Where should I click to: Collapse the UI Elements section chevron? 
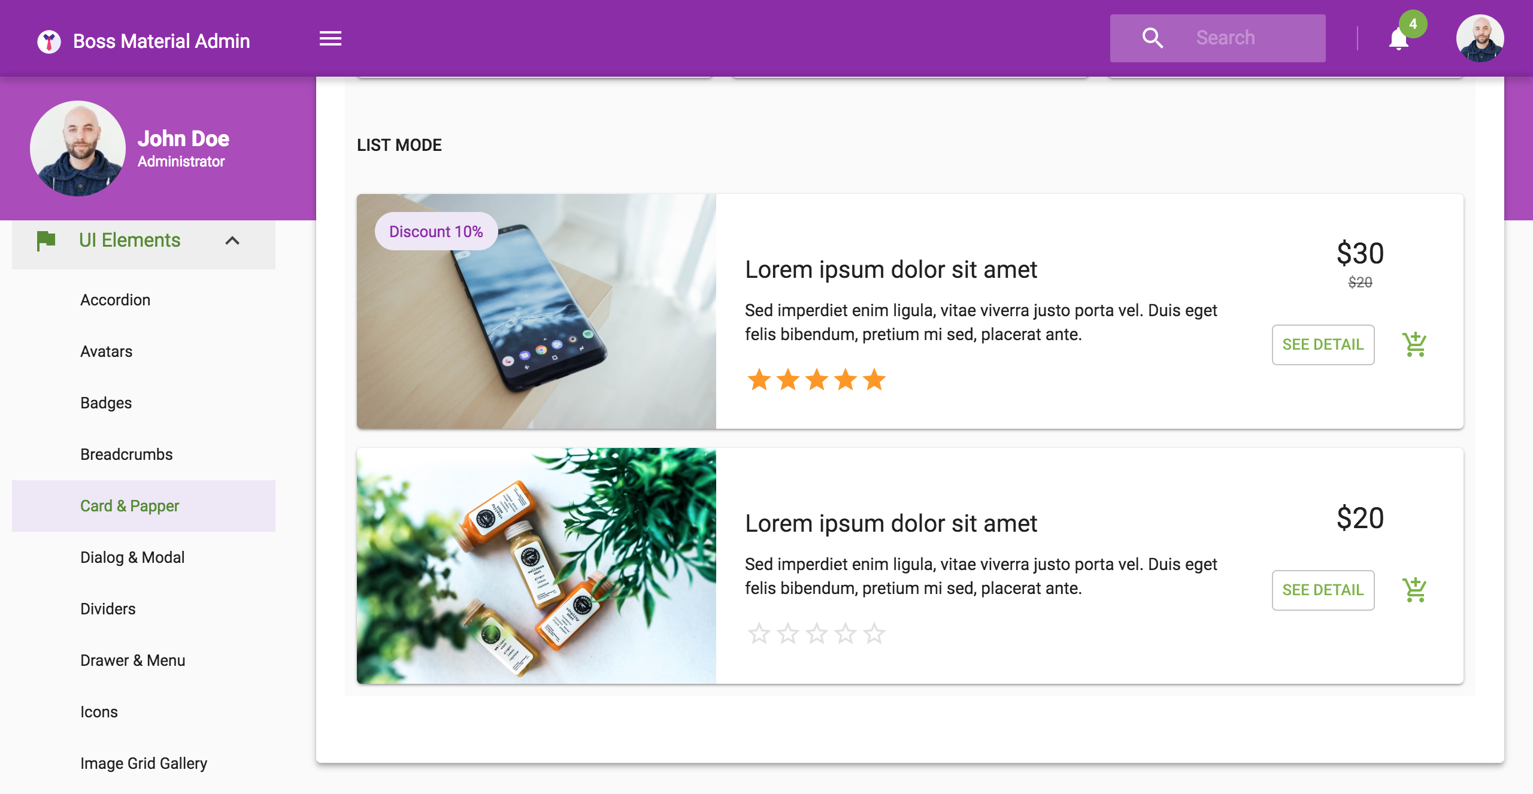point(232,241)
